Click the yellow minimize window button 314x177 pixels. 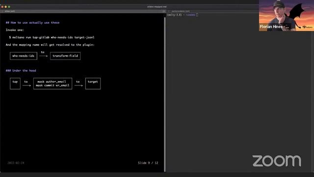point(5,7)
